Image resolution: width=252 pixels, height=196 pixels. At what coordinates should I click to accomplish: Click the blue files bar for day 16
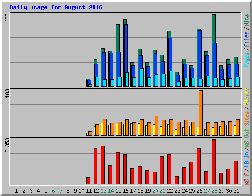pos(126,48)
